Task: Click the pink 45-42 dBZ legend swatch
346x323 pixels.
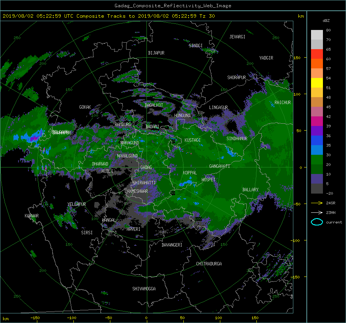Action: click(x=317, y=112)
